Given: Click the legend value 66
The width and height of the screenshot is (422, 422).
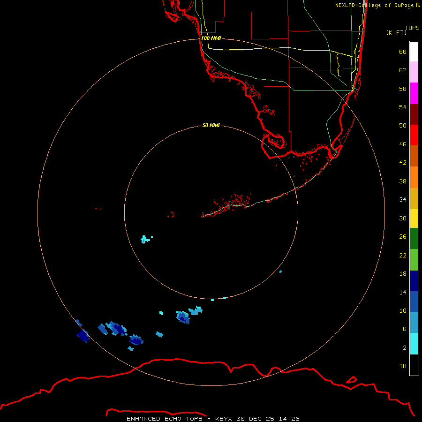Looking at the screenshot, I should click(403, 52).
